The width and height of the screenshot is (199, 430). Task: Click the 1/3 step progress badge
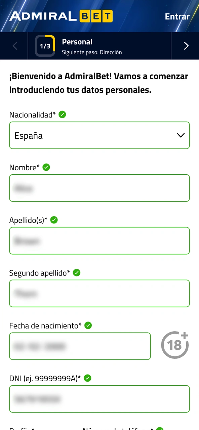click(x=45, y=46)
